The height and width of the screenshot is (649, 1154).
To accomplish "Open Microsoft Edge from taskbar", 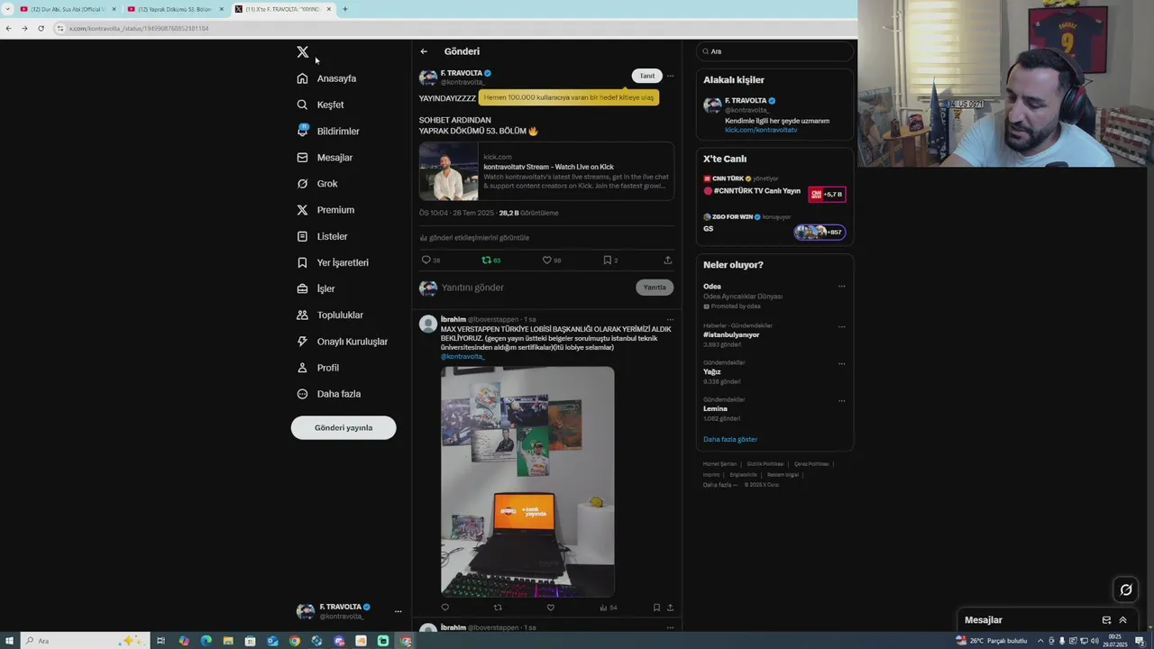I will pos(206,641).
